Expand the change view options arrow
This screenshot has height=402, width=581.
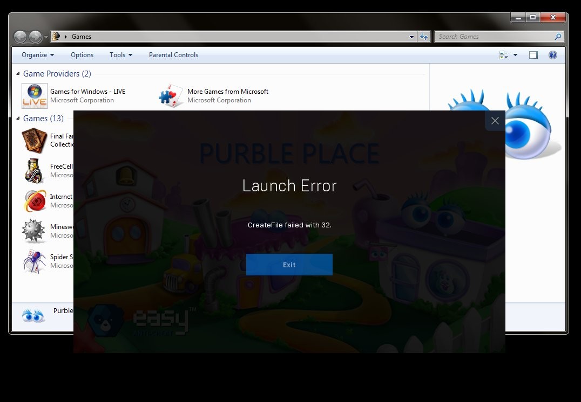click(x=515, y=55)
